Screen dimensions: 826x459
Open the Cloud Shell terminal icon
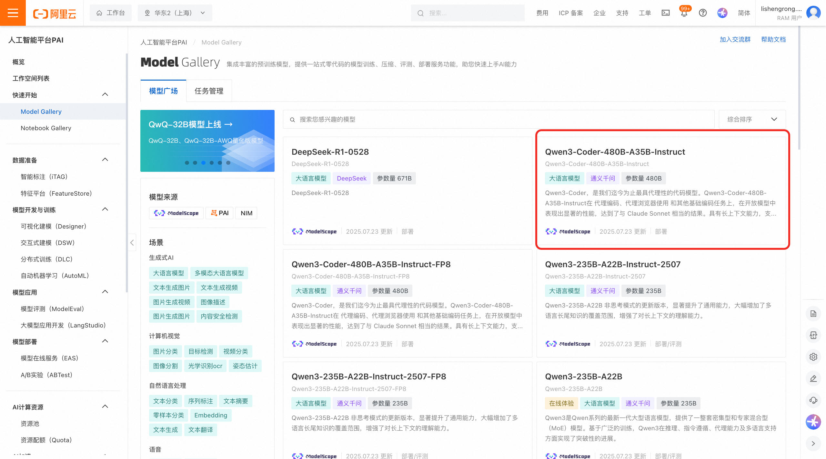(665, 13)
